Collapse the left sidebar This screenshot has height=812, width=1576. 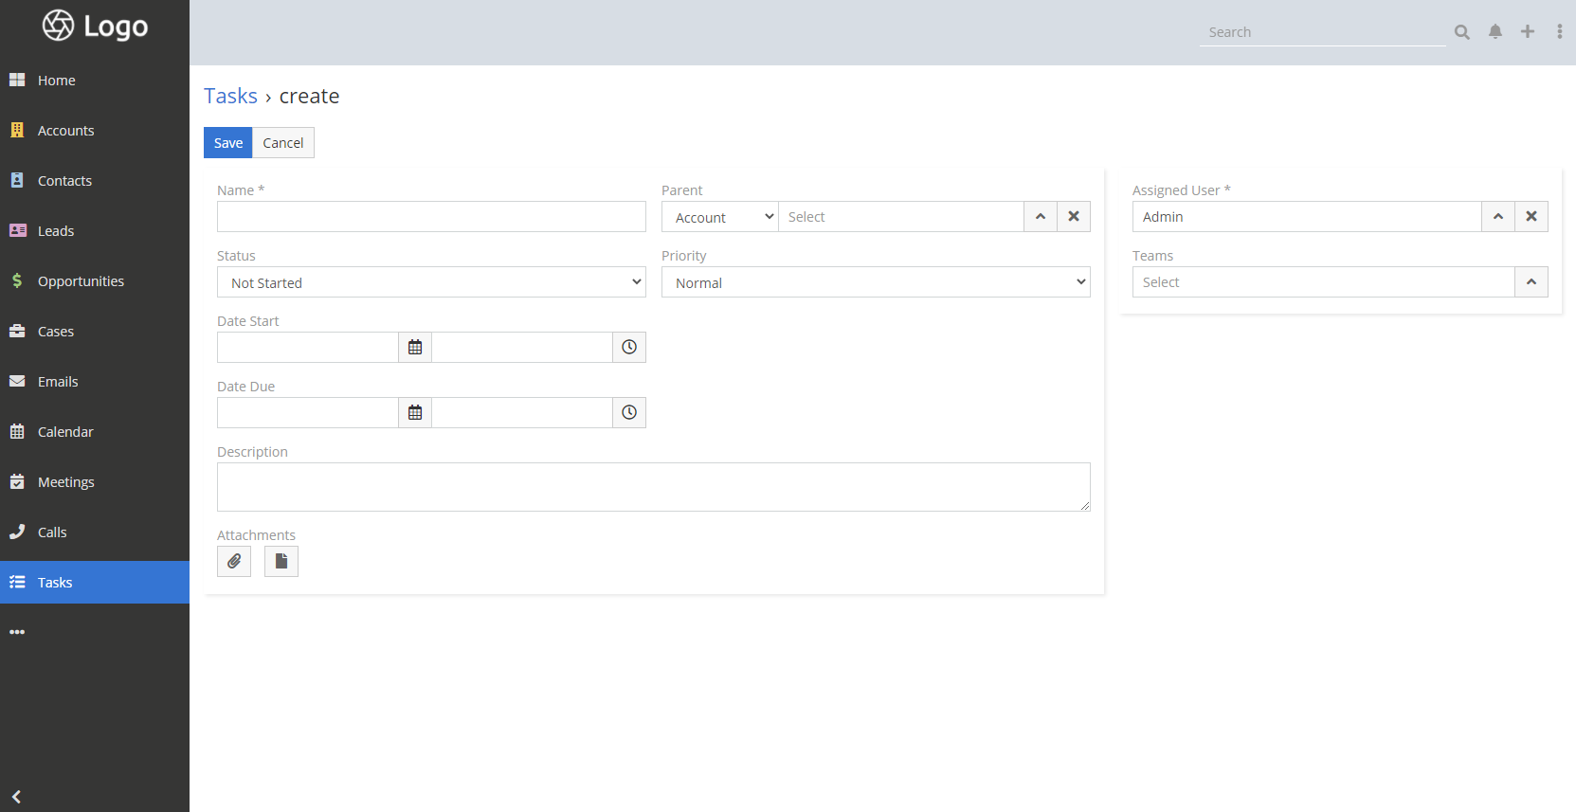[17, 797]
